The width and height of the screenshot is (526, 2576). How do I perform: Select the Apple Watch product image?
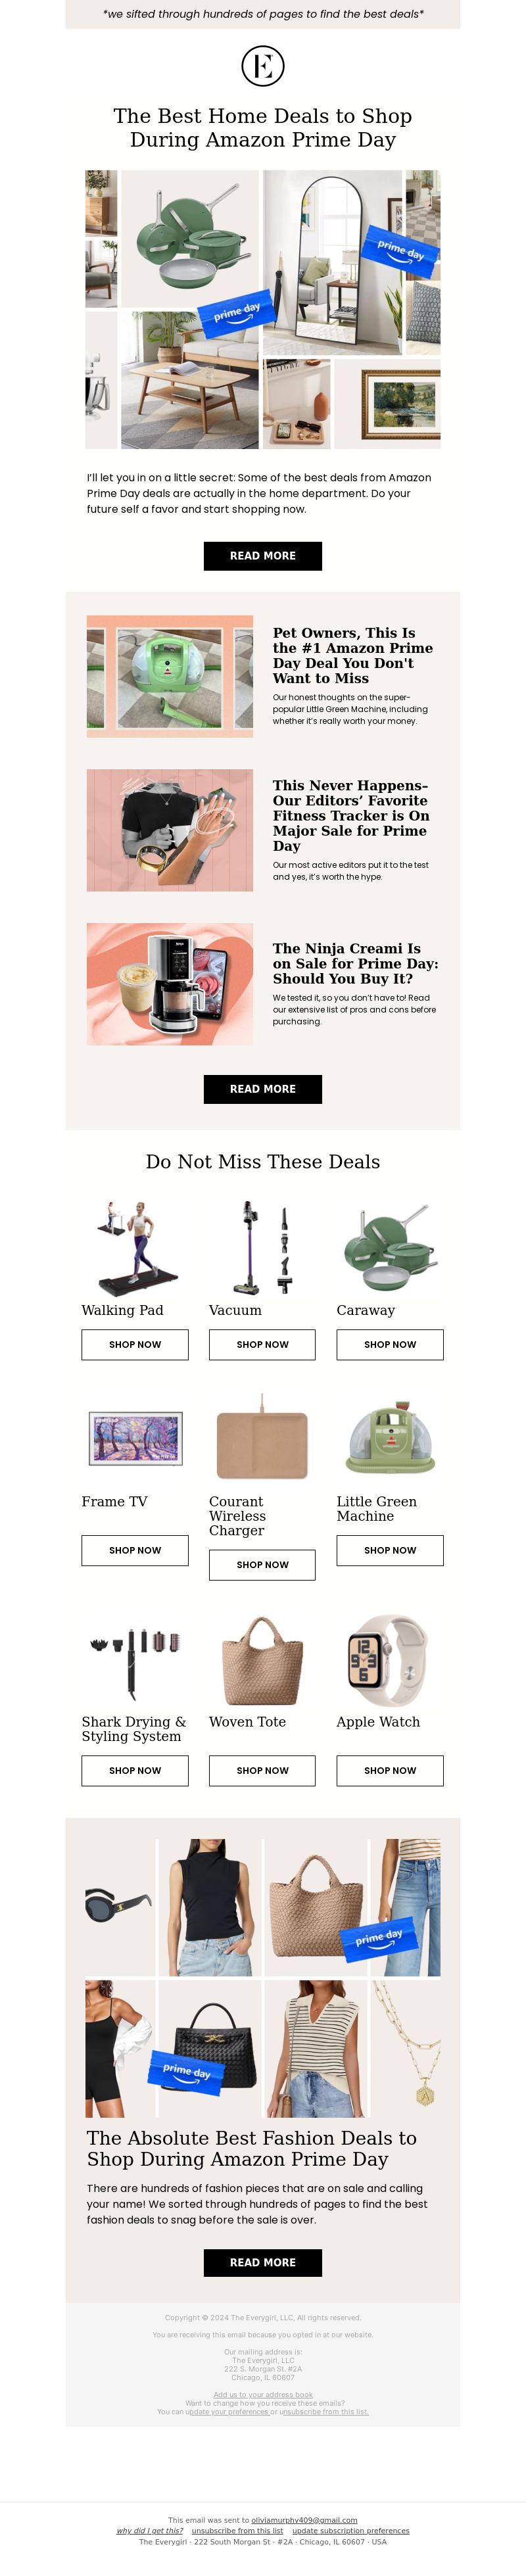tap(390, 1658)
